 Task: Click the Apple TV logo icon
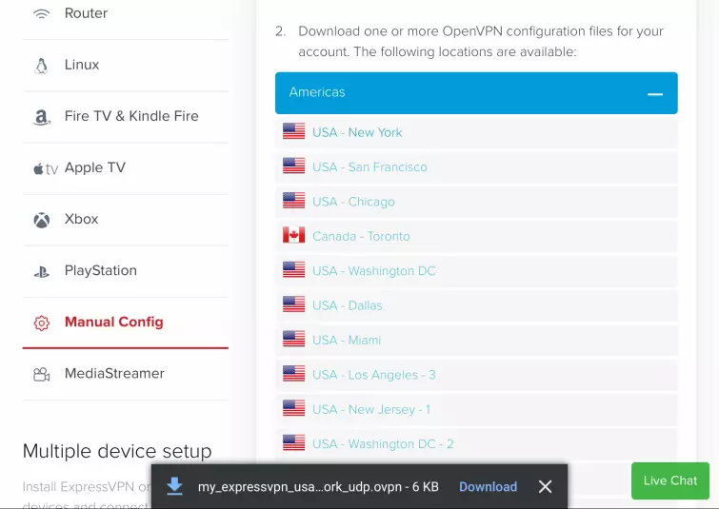coord(46,169)
